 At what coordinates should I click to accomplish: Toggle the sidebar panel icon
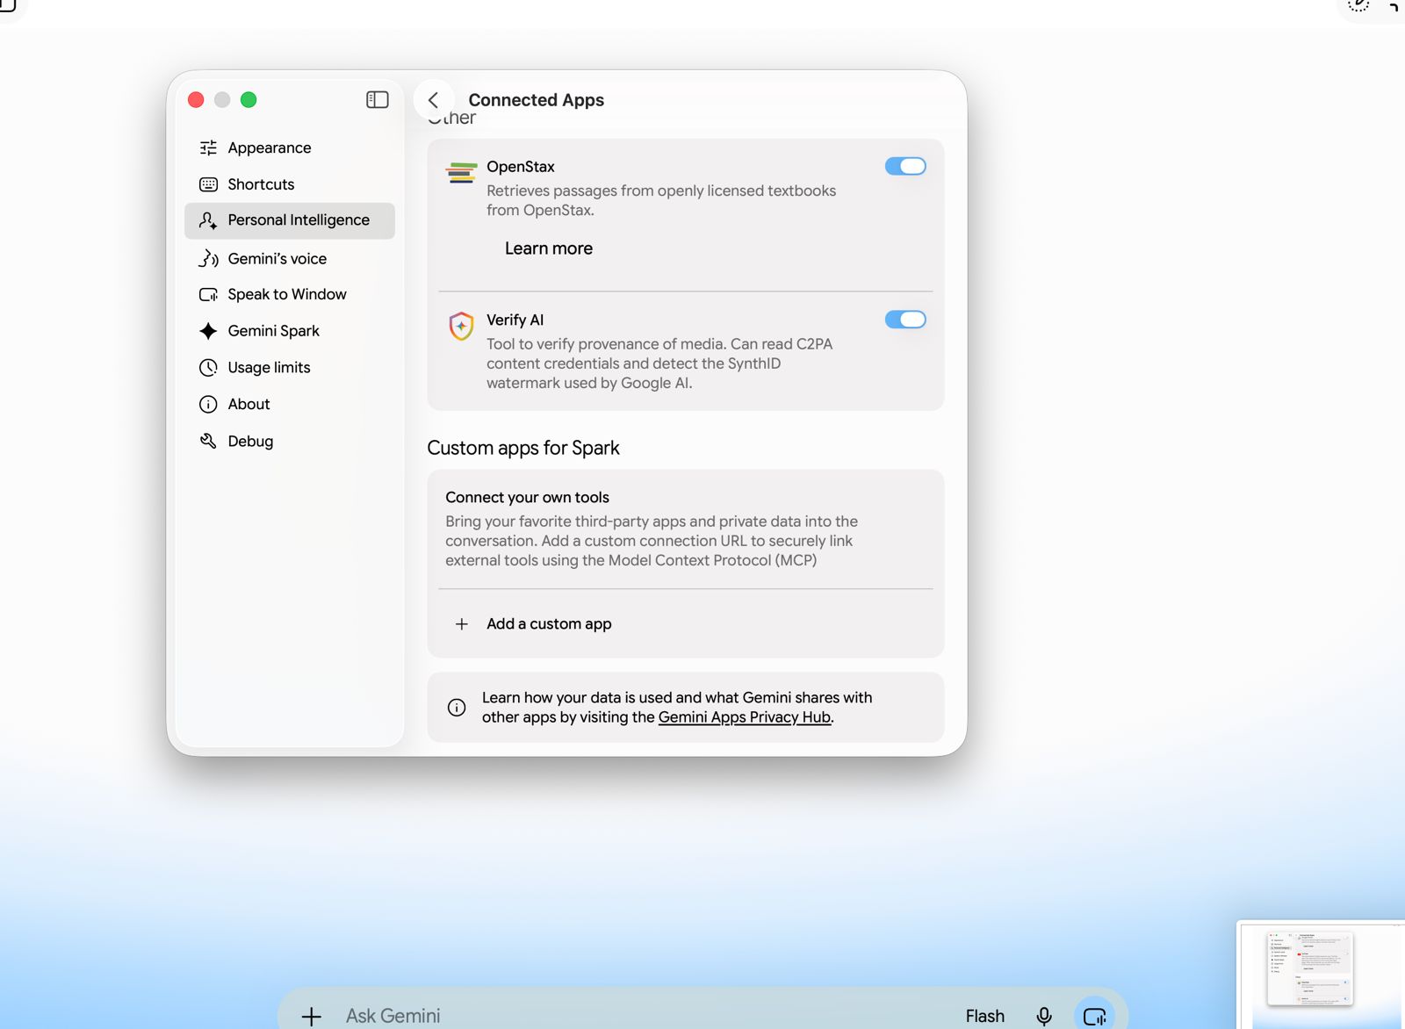click(378, 100)
